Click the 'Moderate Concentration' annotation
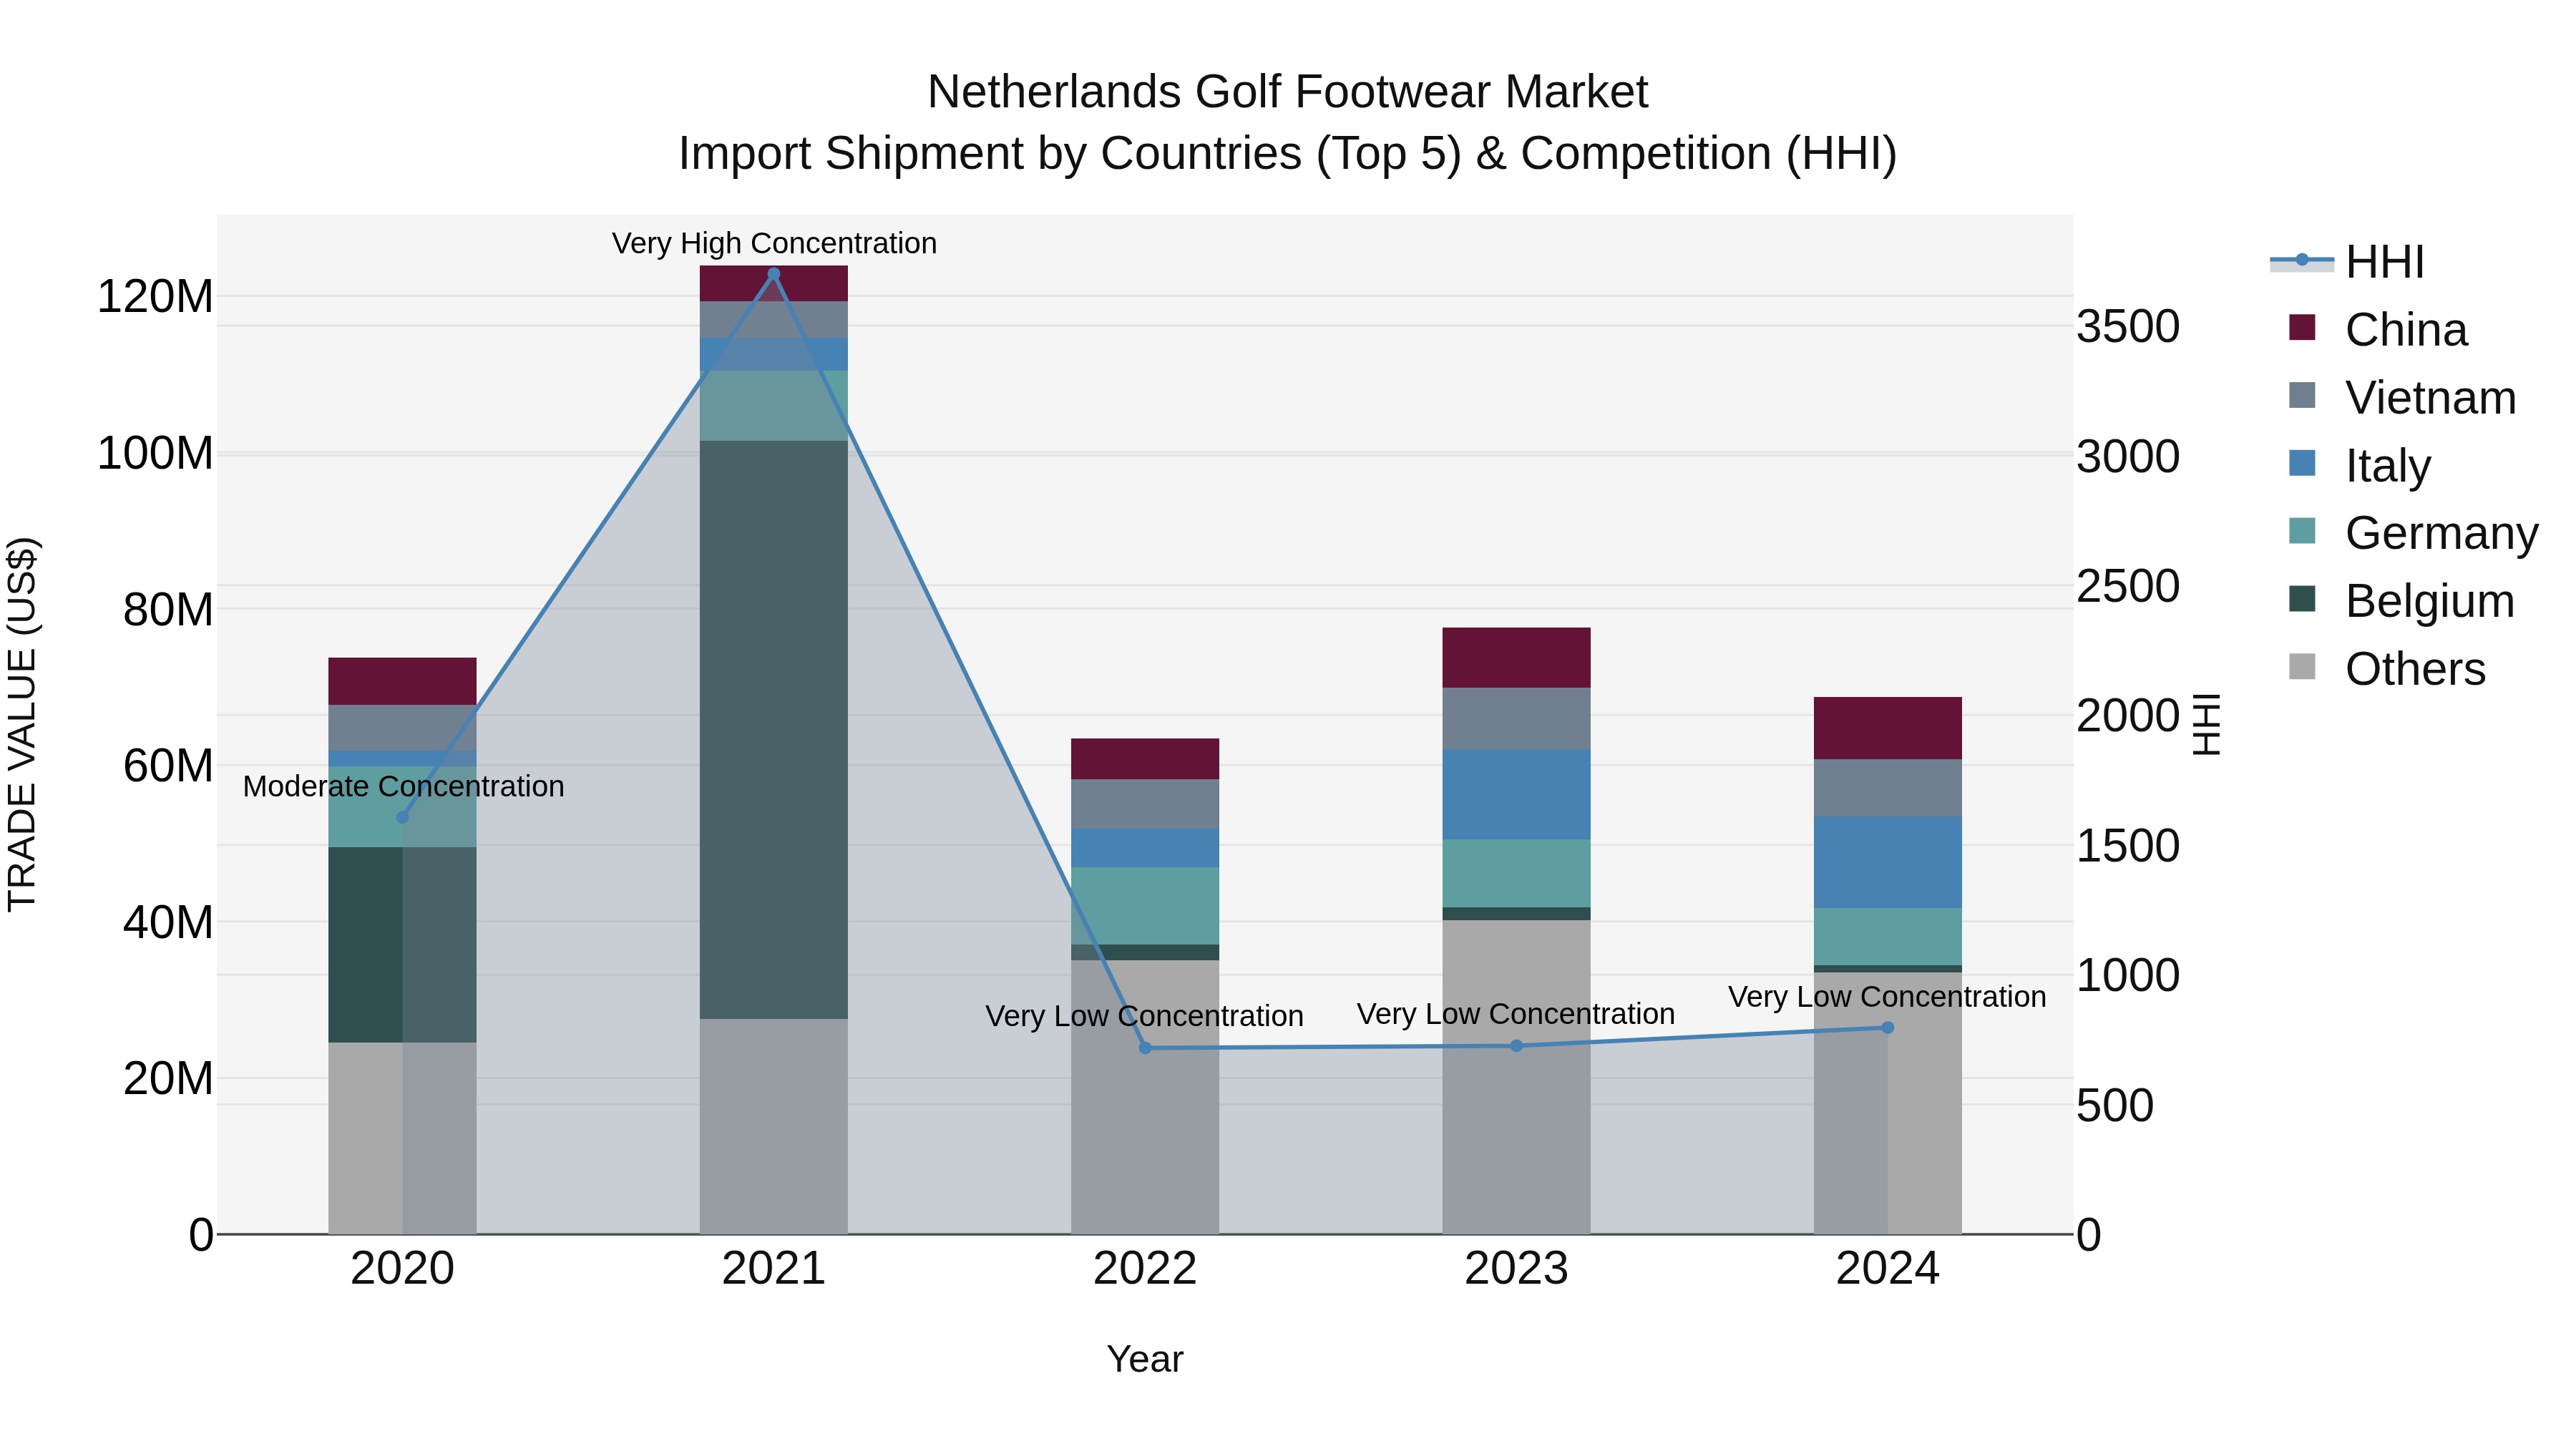This screenshot has width=2576, height=1449. click(404, 786)
